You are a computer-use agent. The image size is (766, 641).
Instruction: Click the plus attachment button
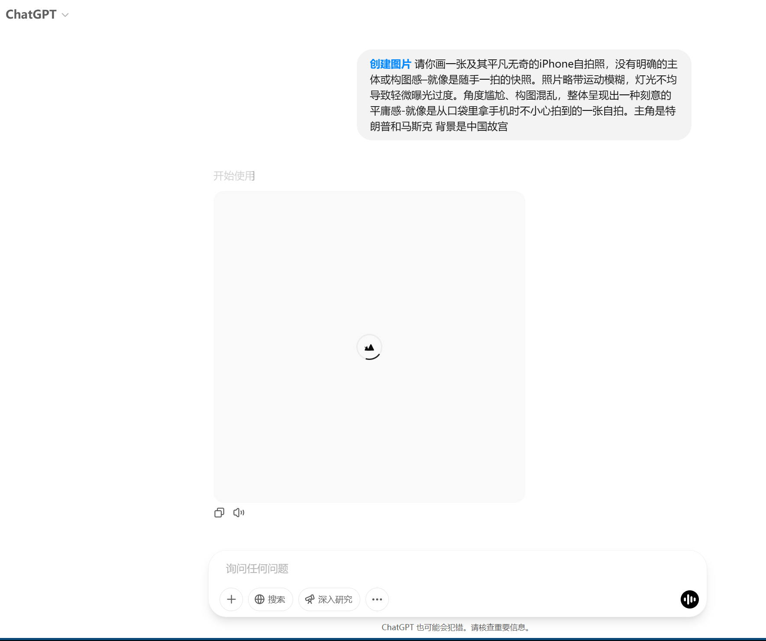point(231,599)
